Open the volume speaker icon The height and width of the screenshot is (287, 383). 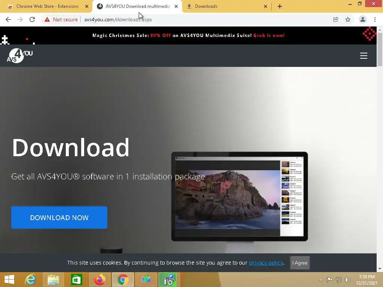[x=347, y=280]
